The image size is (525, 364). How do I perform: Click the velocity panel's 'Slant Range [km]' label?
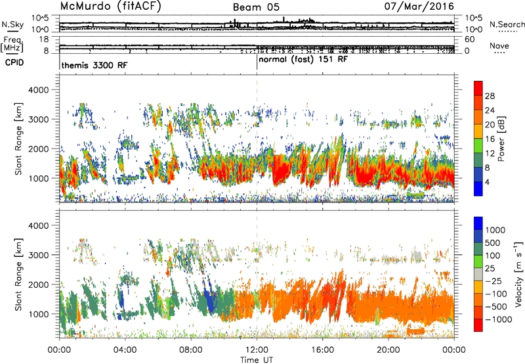18,274
